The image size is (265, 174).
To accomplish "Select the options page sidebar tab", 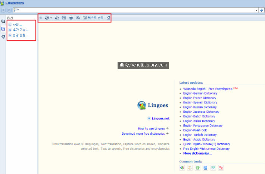I will click(3, 29).
